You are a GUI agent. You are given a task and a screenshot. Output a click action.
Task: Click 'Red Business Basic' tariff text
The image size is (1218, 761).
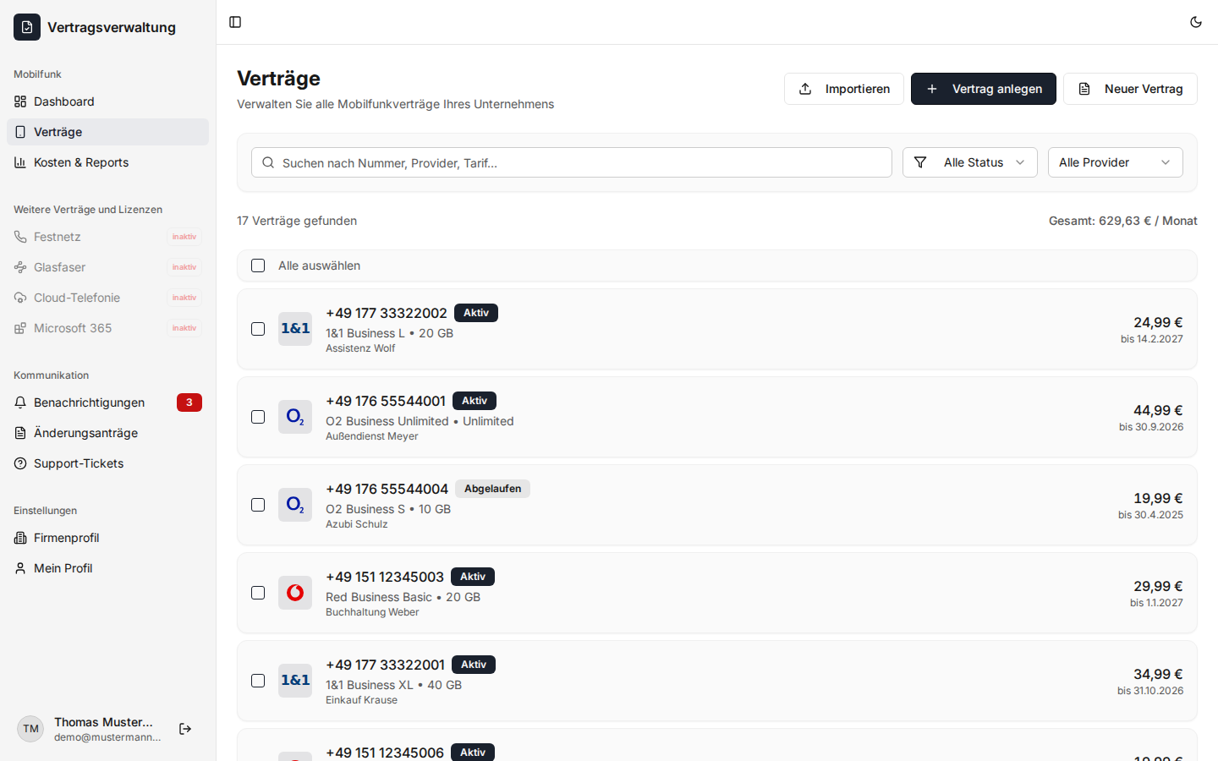coord(379,597)
